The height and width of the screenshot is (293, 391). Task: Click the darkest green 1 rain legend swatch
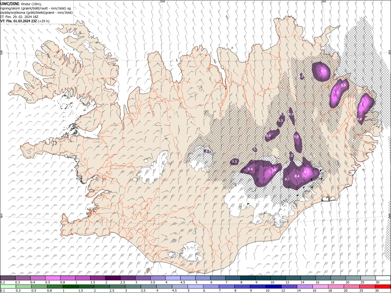[x=71, y=287]
